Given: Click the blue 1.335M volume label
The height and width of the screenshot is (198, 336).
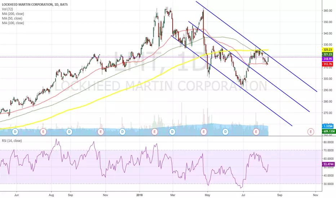Looking at the screenshot, I should point(328,126).
